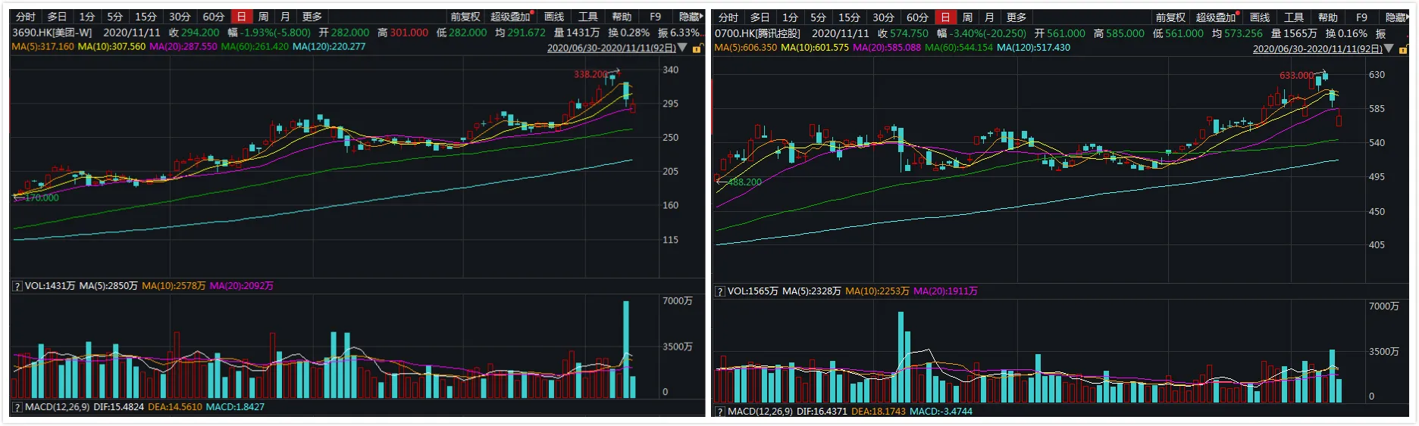Open MACD indicator help icon in Meituan chart
This screenshot has width=1419, height=426.
point(17,407)
